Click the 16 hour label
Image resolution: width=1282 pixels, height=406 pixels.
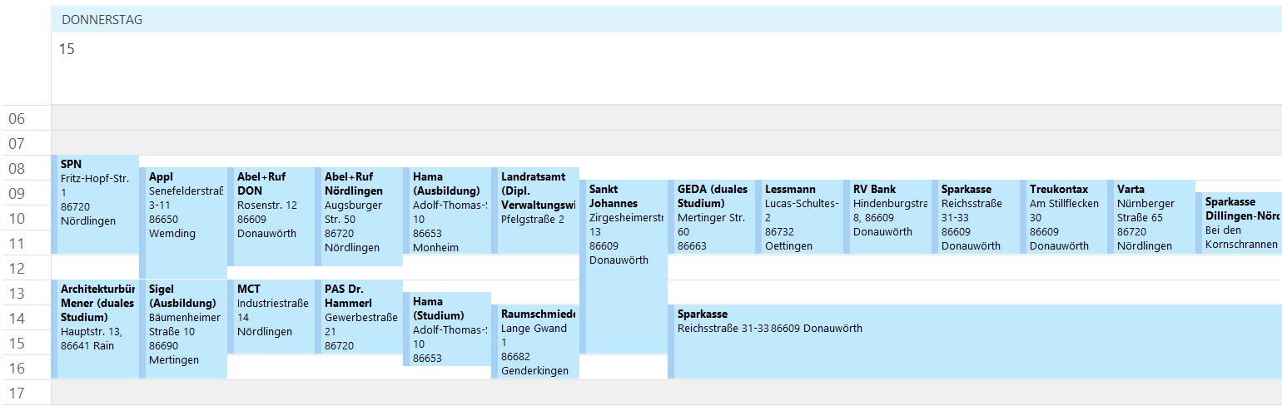pos(17,369)
